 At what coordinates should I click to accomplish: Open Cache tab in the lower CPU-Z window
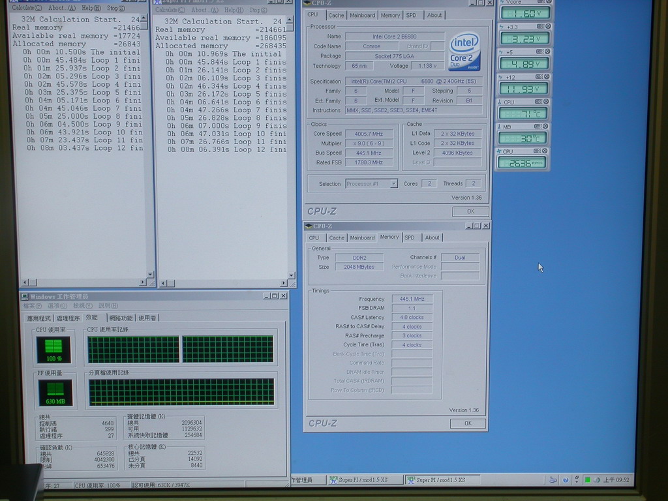(337, 237)
